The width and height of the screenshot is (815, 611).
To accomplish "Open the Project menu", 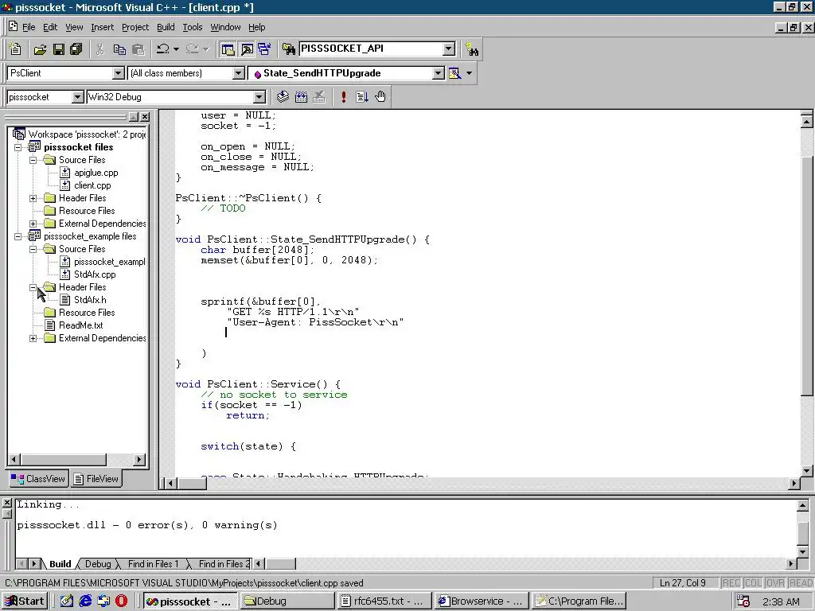I will pos(135,27).
